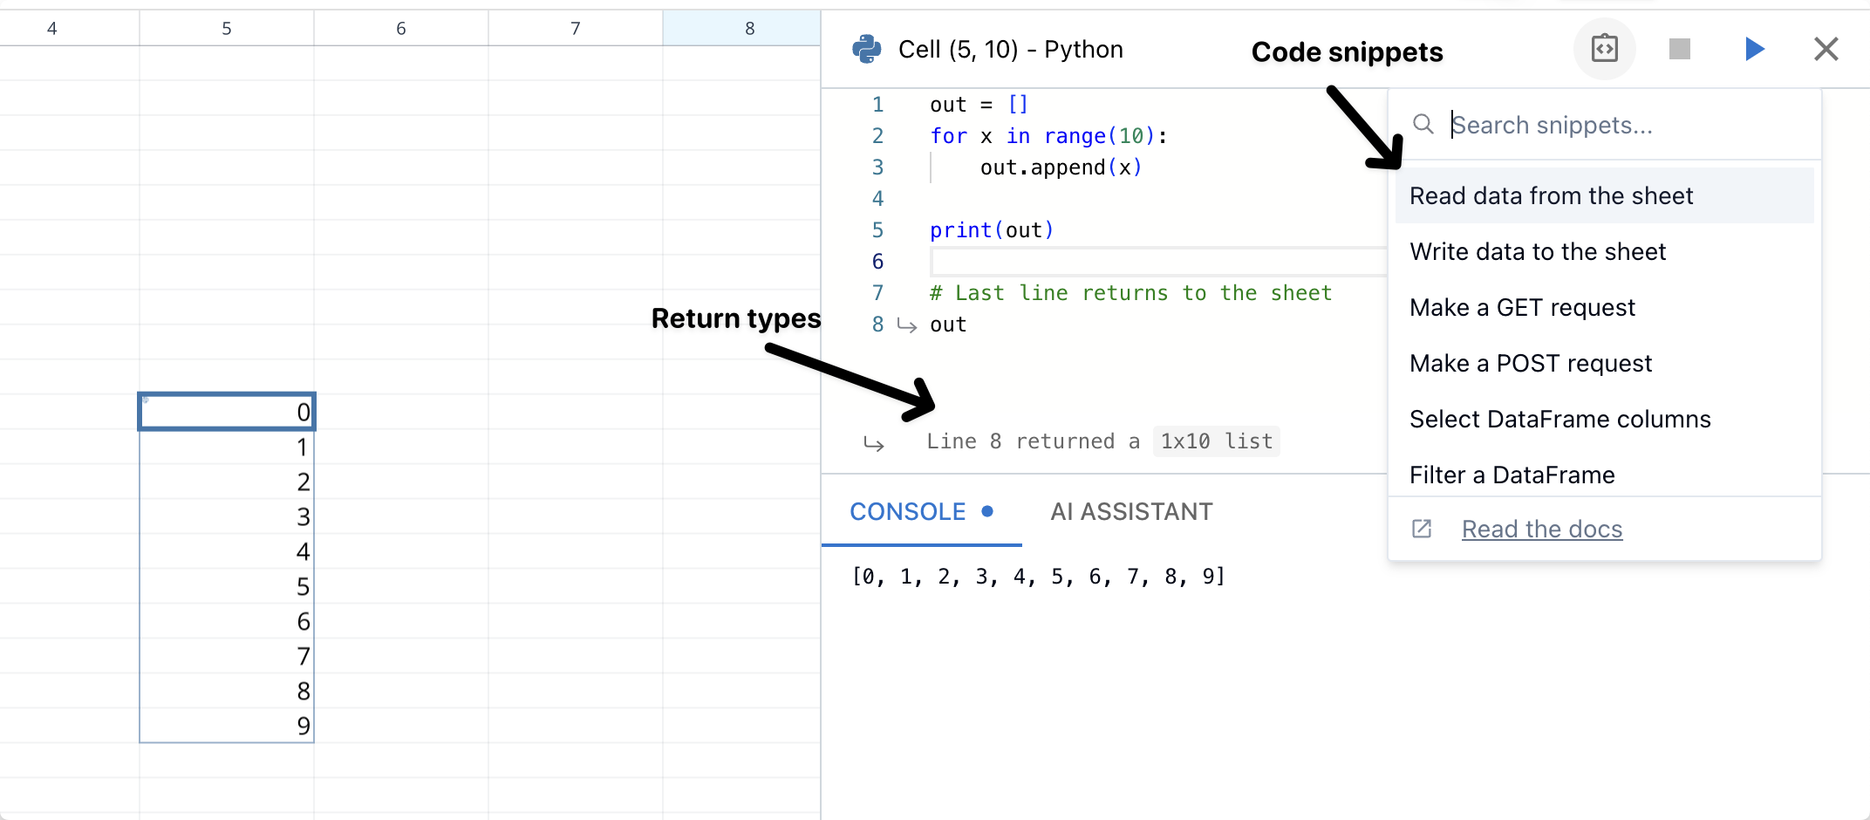Viewport: 1870px width, 820px height.
Task: Run the Python code with the play icon
Action: point(1754,50)
